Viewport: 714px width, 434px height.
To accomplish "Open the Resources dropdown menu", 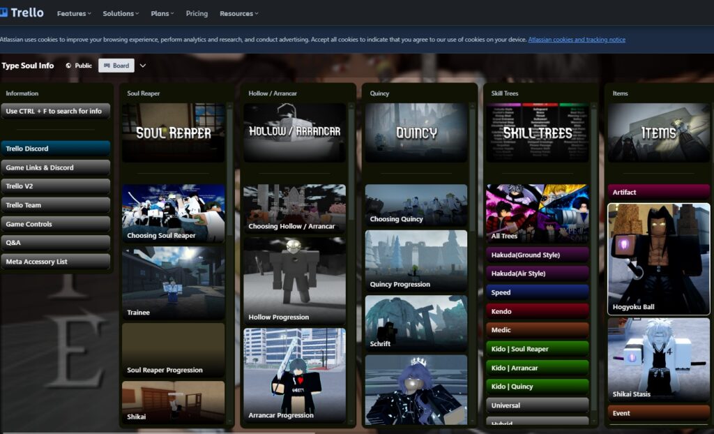I will click(238, 13).
